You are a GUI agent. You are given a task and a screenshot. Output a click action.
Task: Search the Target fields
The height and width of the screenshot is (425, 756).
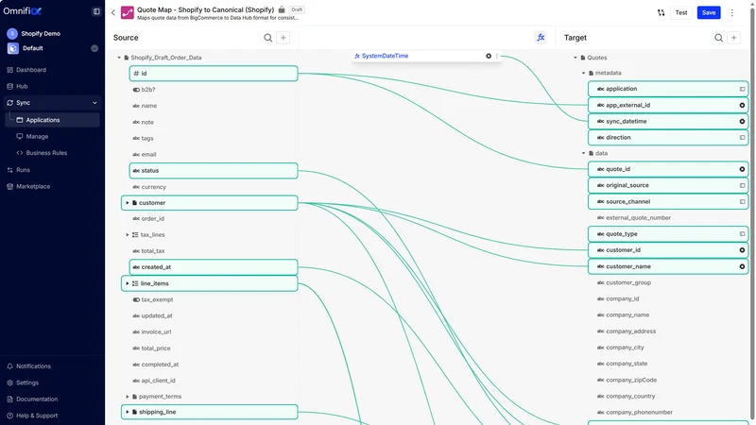(x=718, y=38)
